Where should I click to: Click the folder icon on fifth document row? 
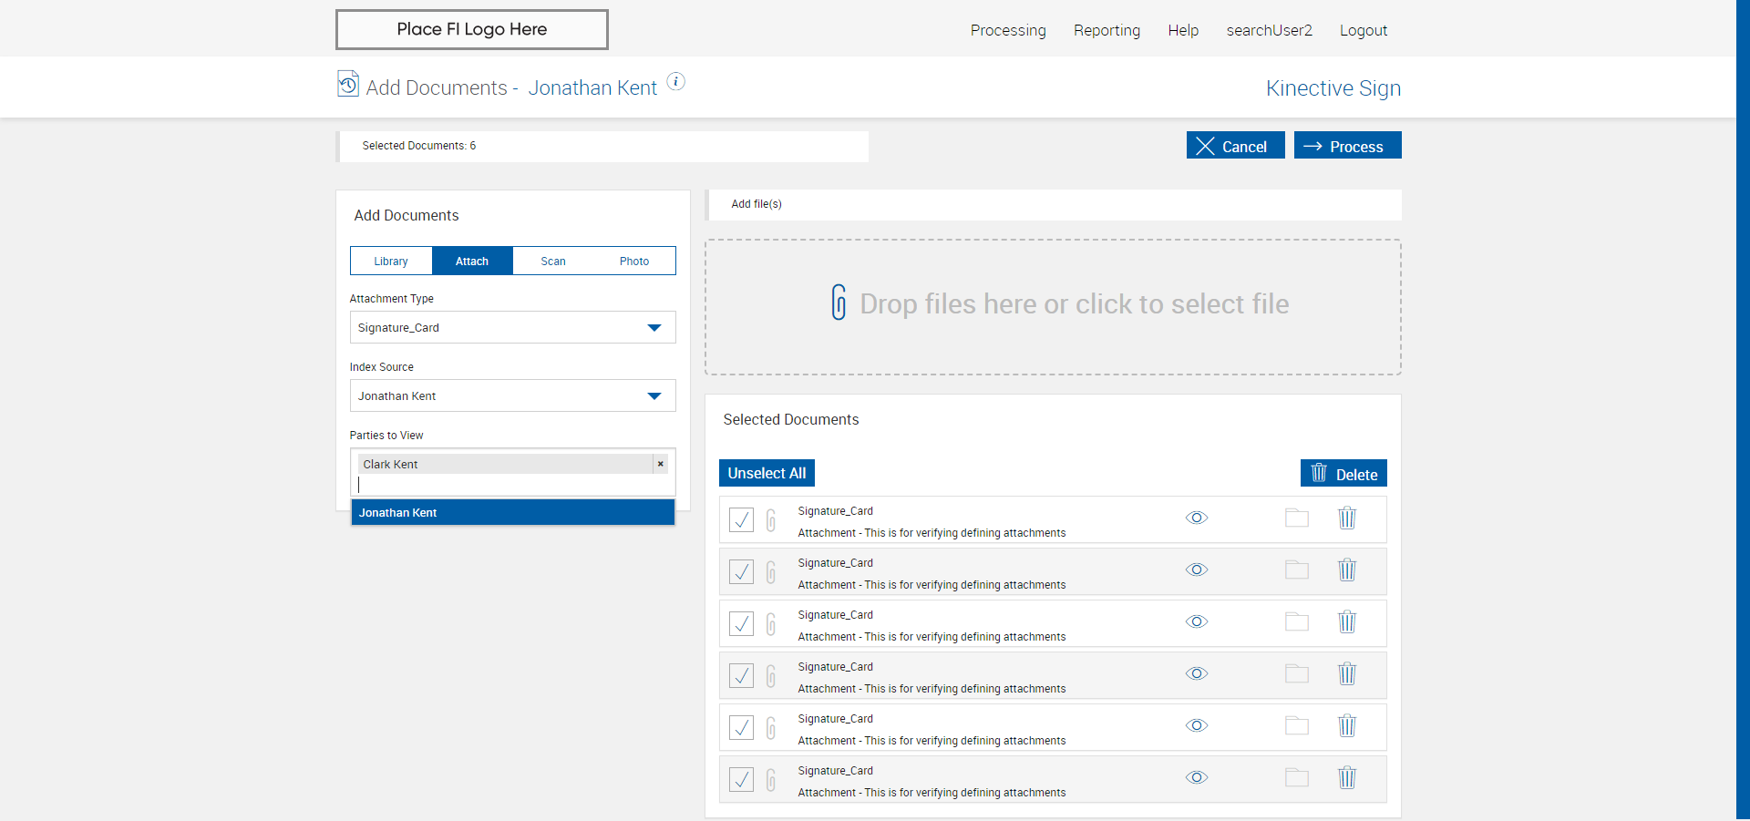pos(1296,726)
